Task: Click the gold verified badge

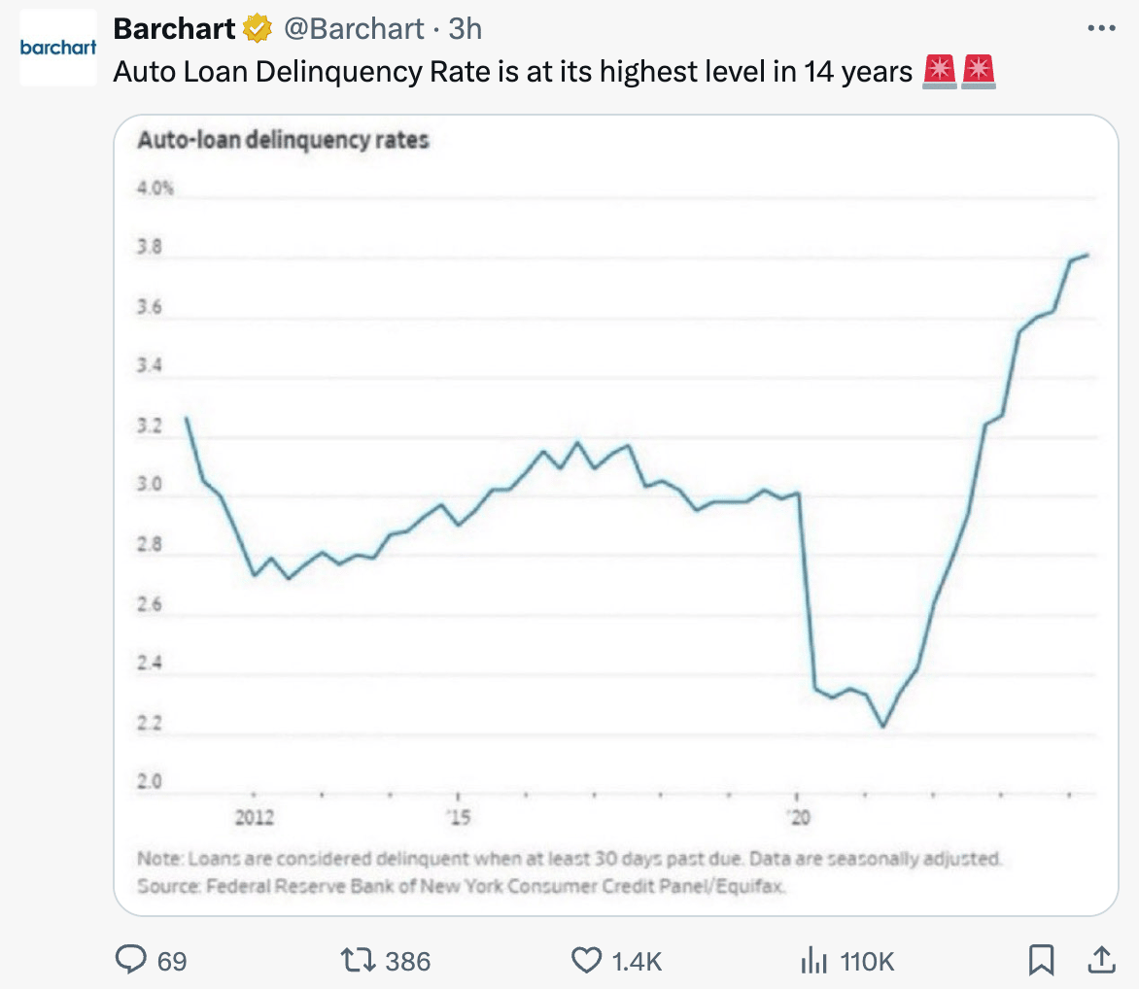Action: coord(258,30)
